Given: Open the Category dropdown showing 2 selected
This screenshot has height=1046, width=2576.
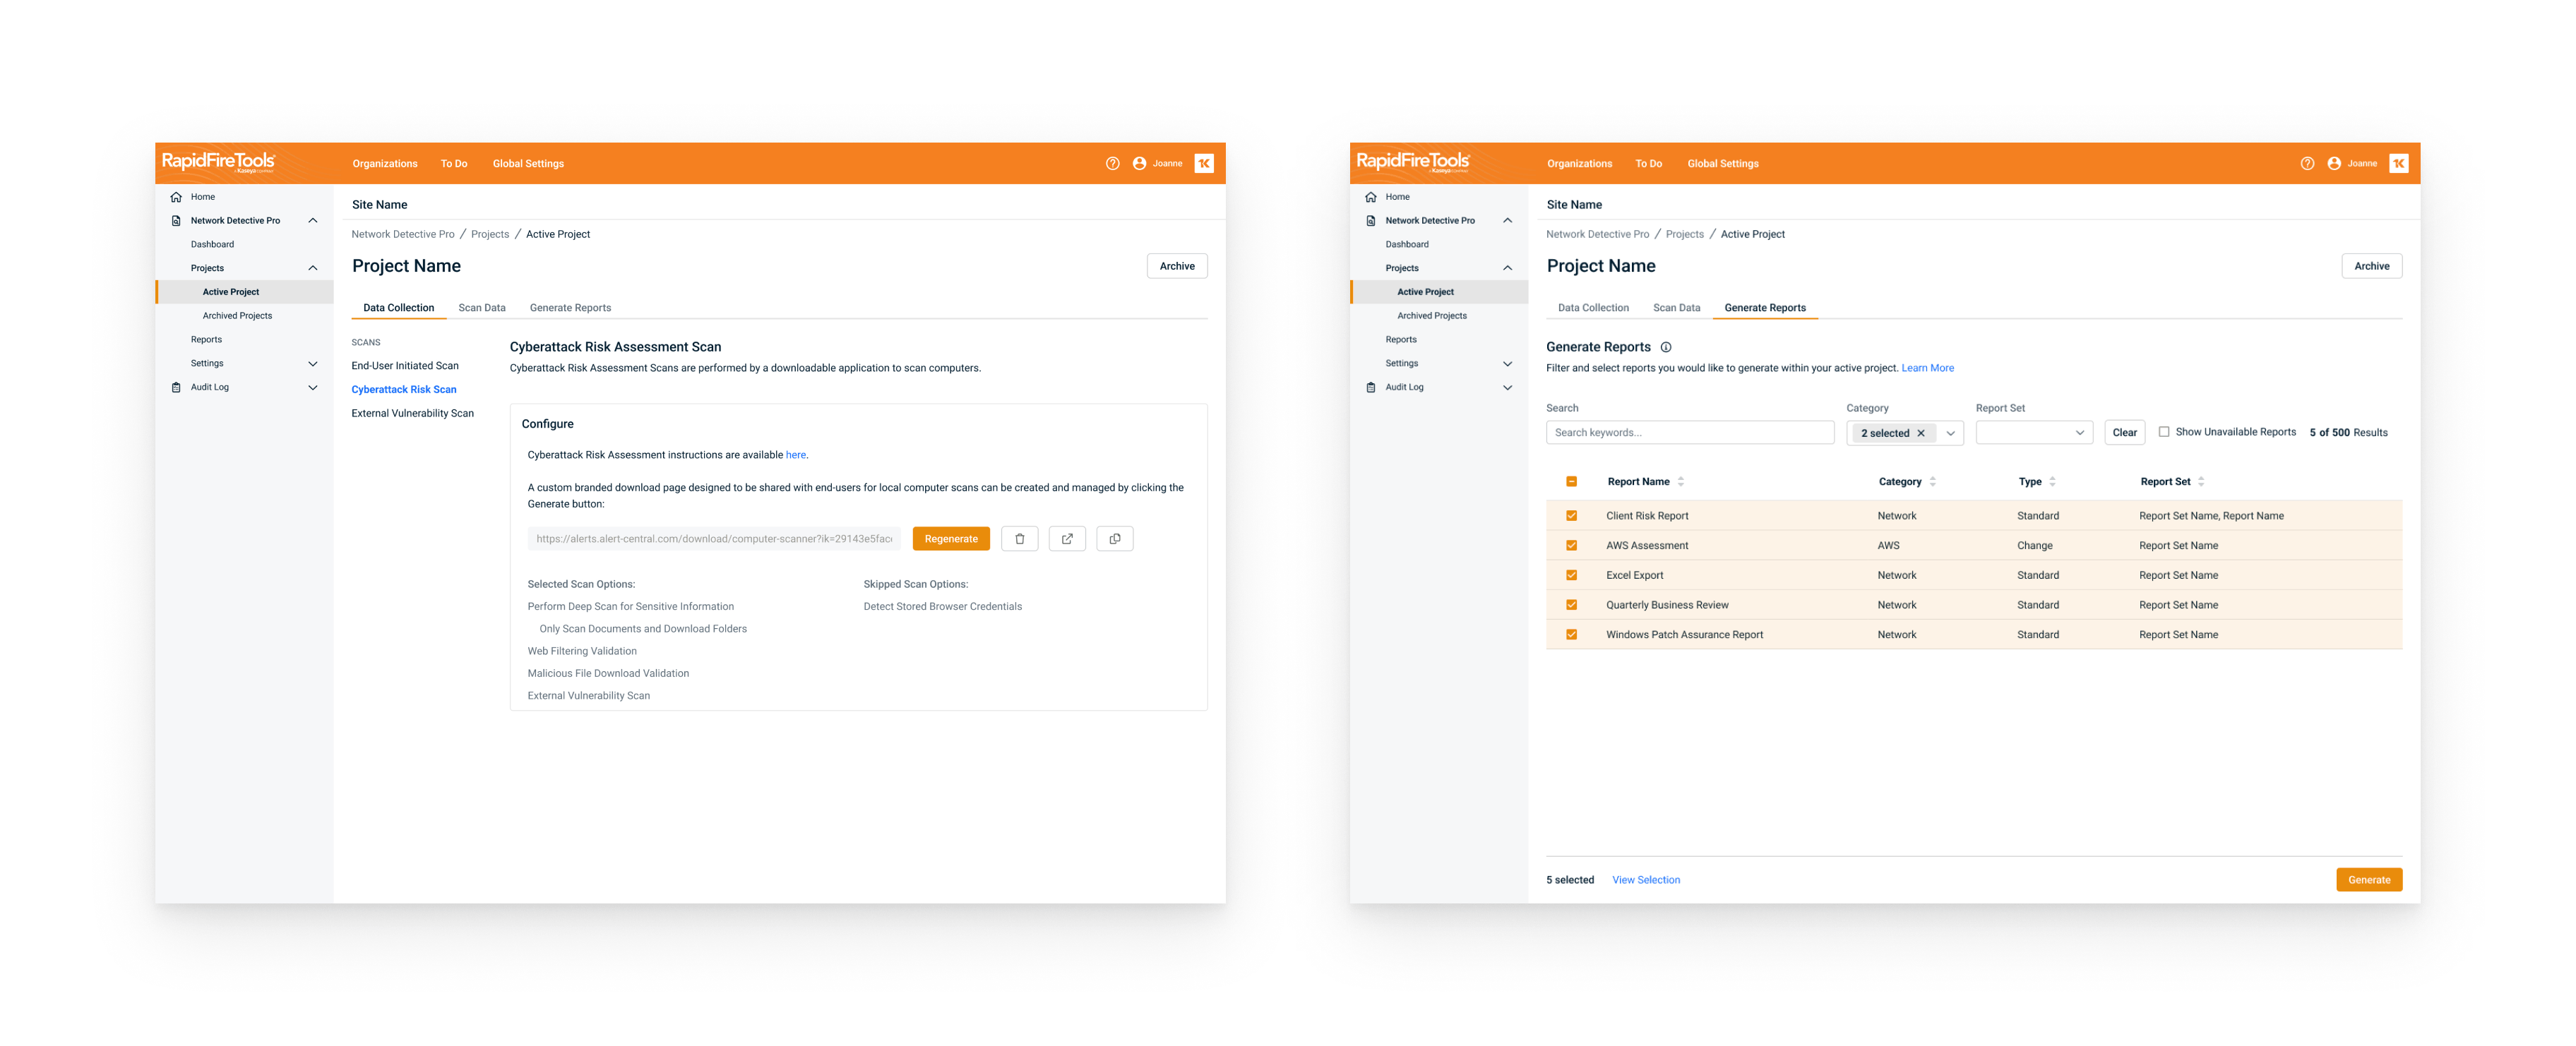Looking at the screenshot, I should click(x=1950, y=433).
